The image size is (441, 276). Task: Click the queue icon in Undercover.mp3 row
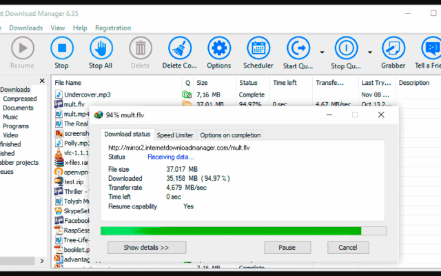[x=187, y=95]
